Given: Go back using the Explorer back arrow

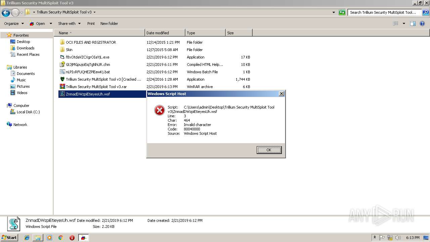Looking at the screenshot, I should pos(6,13).
